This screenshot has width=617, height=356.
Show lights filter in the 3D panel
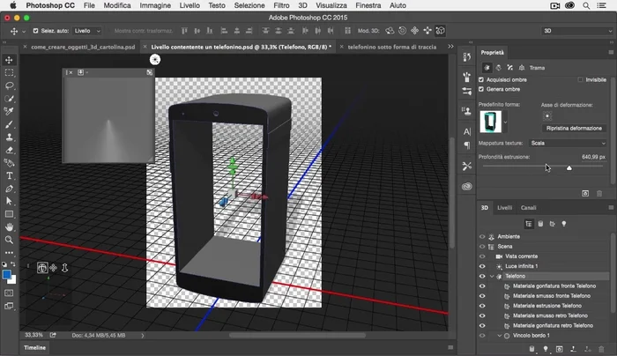(x=564, y=224)
